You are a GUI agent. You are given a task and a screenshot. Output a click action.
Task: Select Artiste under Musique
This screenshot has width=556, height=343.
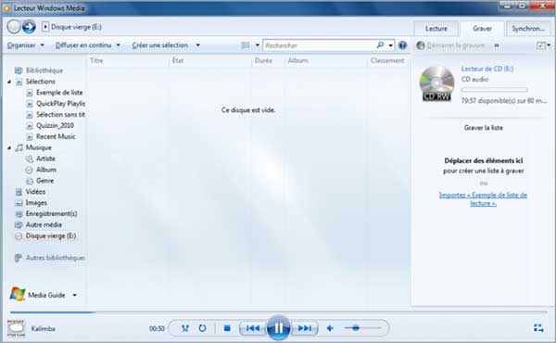point(45,159)
